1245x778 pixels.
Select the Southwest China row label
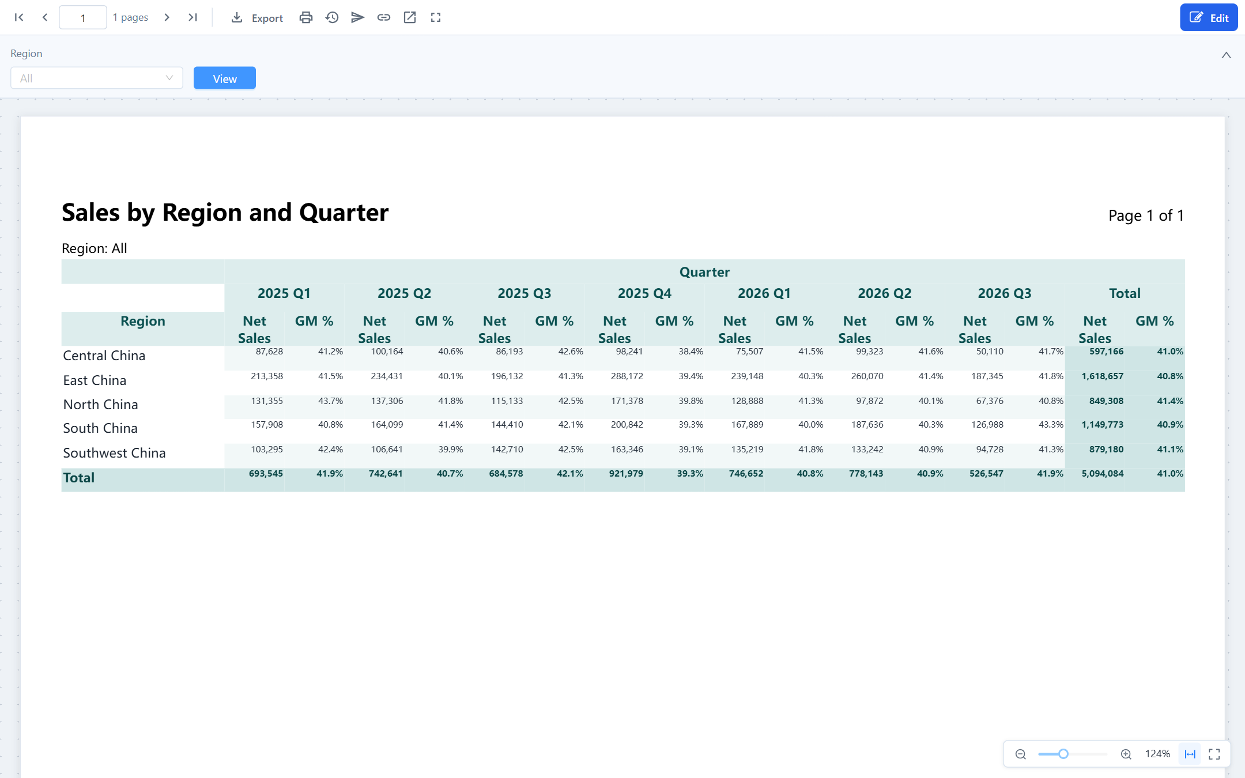(x=114, y=453)
